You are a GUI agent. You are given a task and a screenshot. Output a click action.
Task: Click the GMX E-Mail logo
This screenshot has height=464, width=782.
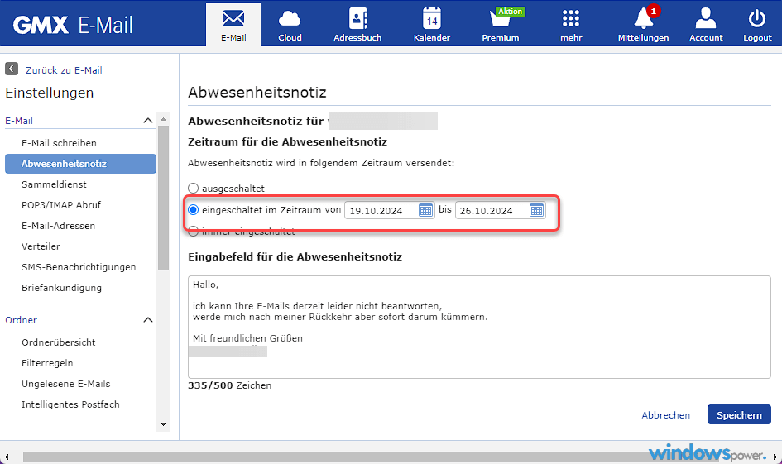(x=73, y=25)
